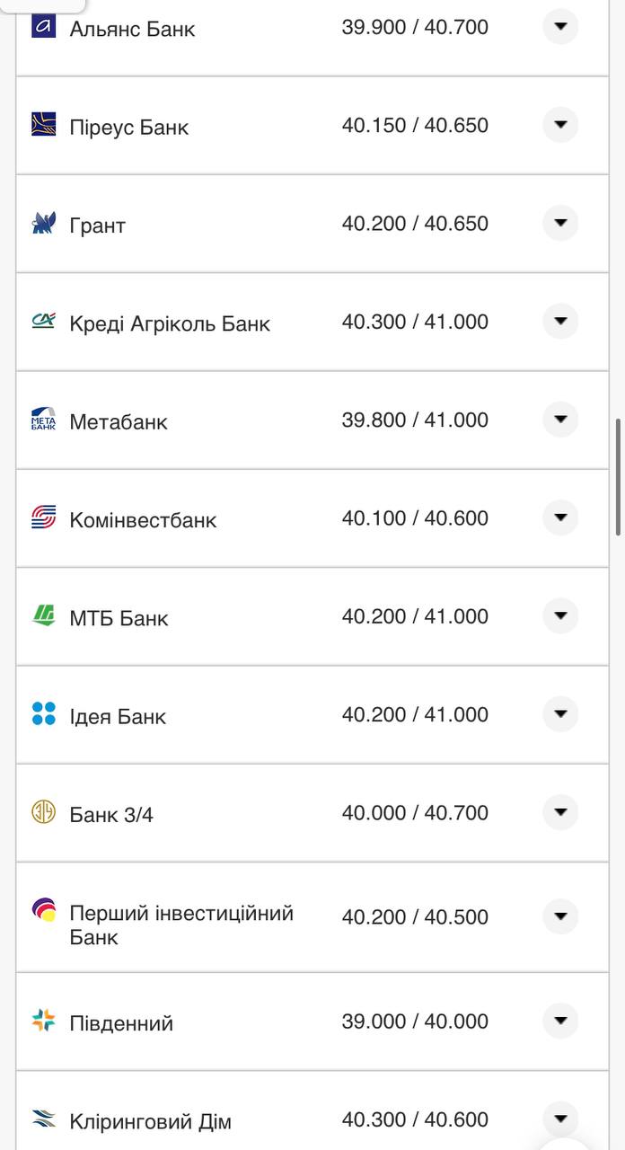Image resolution: width=625 pixels, height=1150 pixels.
Task: Open the Перший інвестиційний Банк name link
Action: (x=181, y=924)
